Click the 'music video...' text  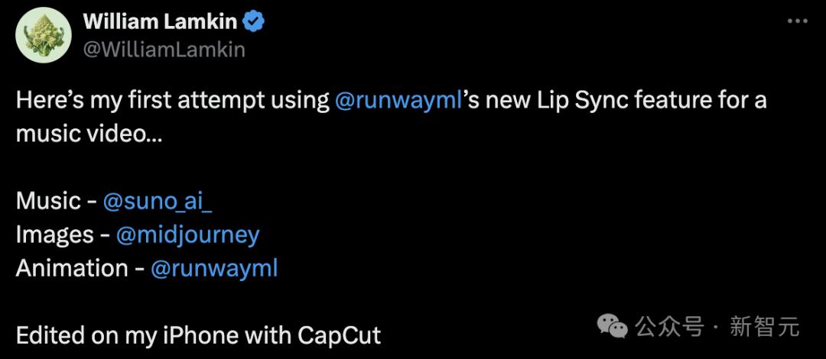[89, 134]
